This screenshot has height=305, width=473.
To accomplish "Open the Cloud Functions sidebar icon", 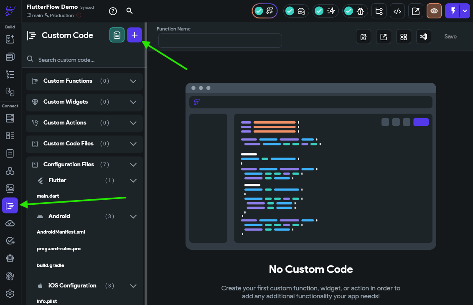I will (x=10, y=223).
